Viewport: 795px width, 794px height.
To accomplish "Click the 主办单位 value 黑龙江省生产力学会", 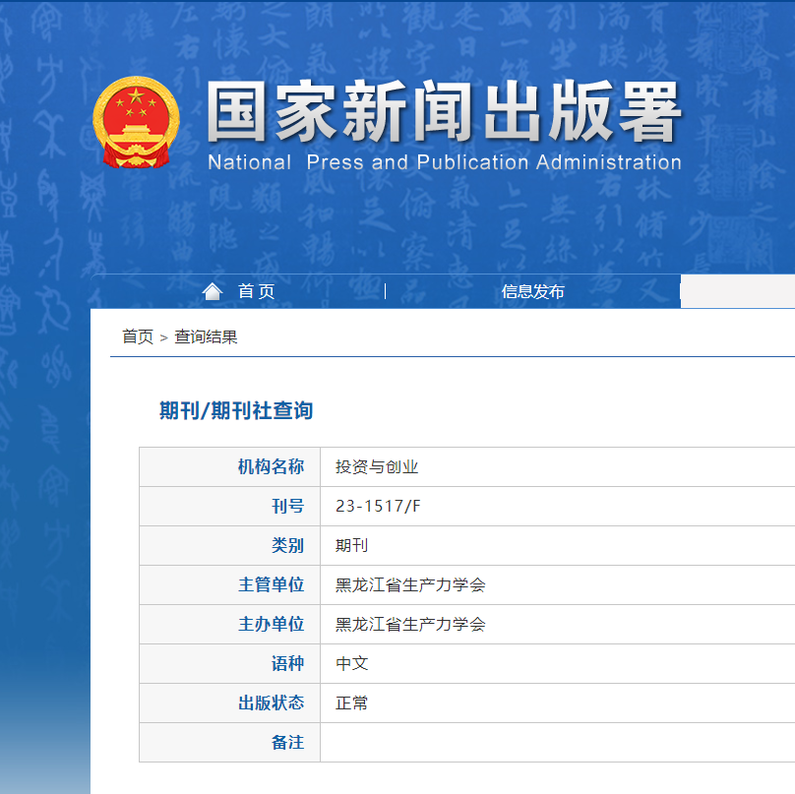I will click(410, 625).
